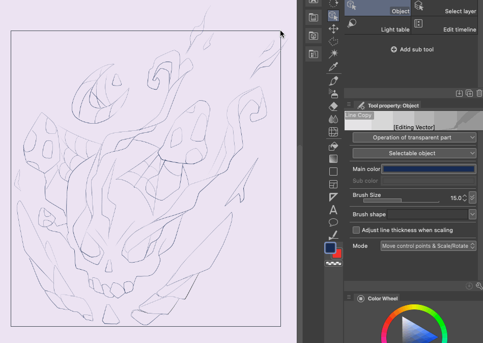
Task: Switch to Color Wheel tab
Action: coord(378,298)
